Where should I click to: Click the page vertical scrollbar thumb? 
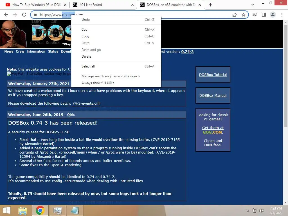tap(285, 76)
